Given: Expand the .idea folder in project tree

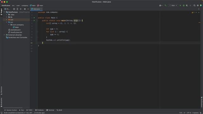Looking at the screenshot, I should 7,15.
